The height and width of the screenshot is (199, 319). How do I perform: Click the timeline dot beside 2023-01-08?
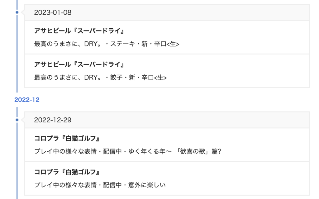click(17, 12)
